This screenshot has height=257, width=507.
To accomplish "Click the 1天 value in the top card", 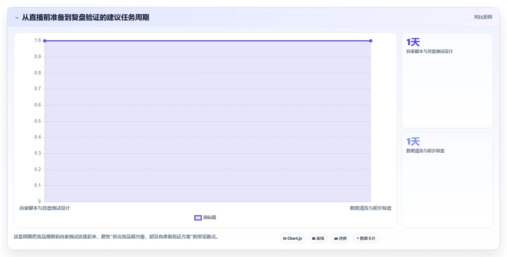I will coord(413,42).
